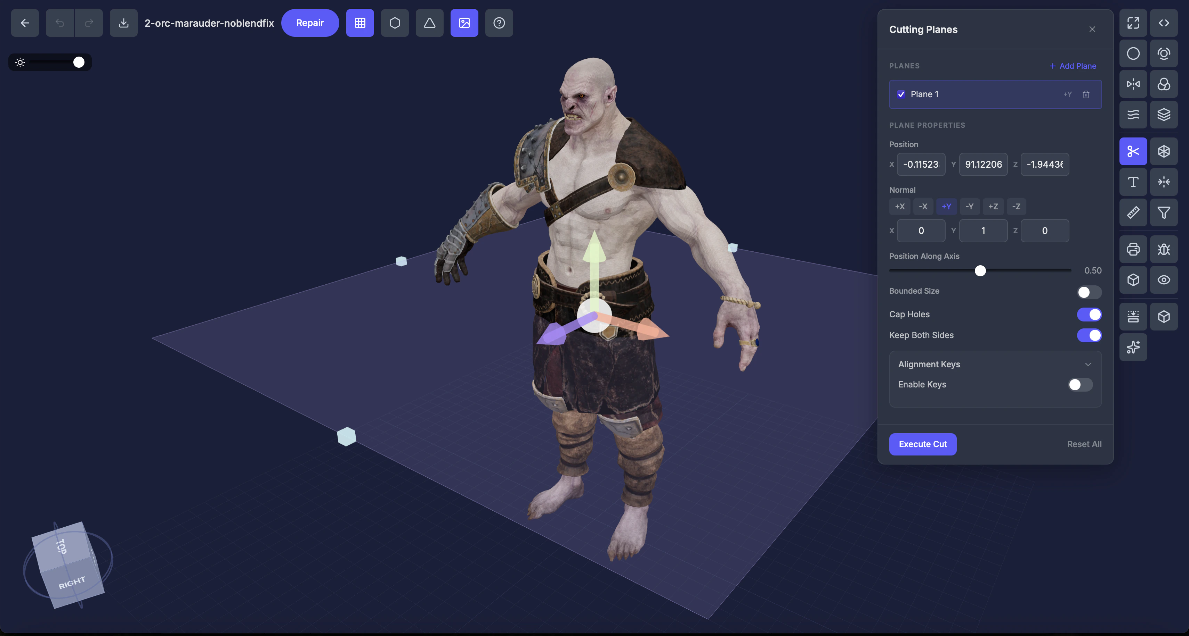Activate the wireframe cube view tool
Screen dimensions: 1189x636
click(1164, 151)
